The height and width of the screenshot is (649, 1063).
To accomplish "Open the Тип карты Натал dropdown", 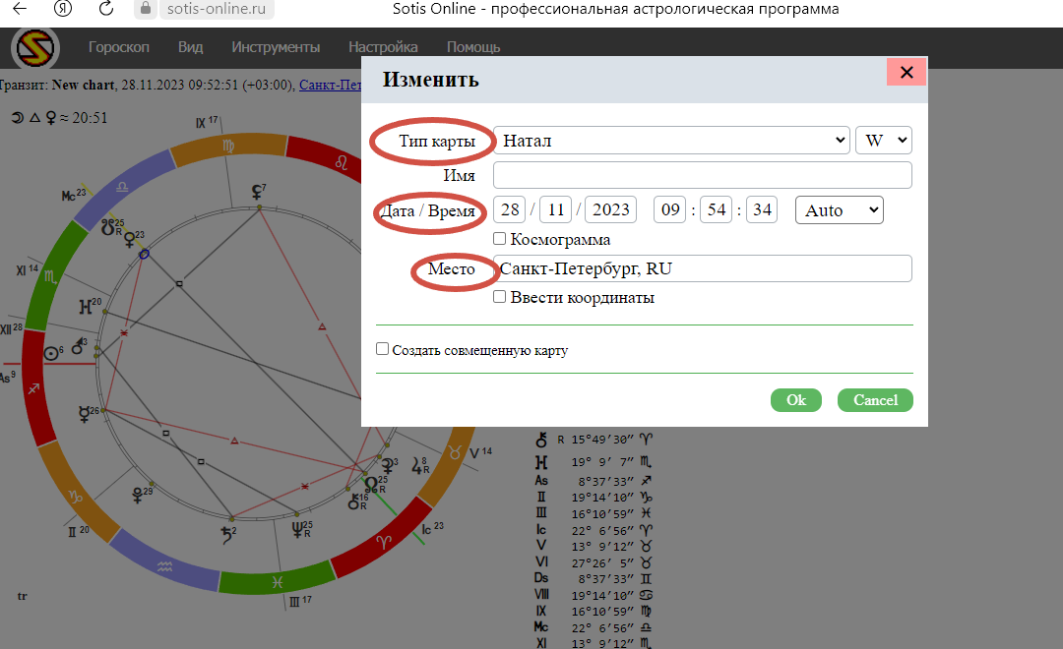I will pyautogui.click(x=671, y=141).
